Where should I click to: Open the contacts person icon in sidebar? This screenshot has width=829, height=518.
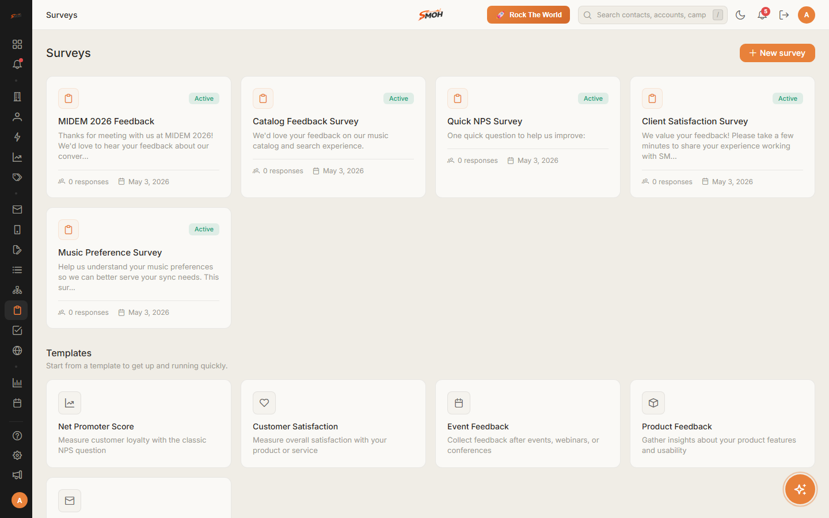click(17, 117)
